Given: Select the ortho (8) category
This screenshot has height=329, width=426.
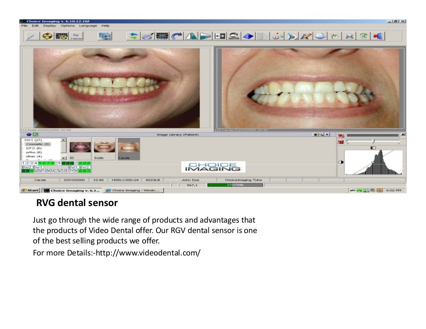Looking at the screenshot, I should coord(34,152).
